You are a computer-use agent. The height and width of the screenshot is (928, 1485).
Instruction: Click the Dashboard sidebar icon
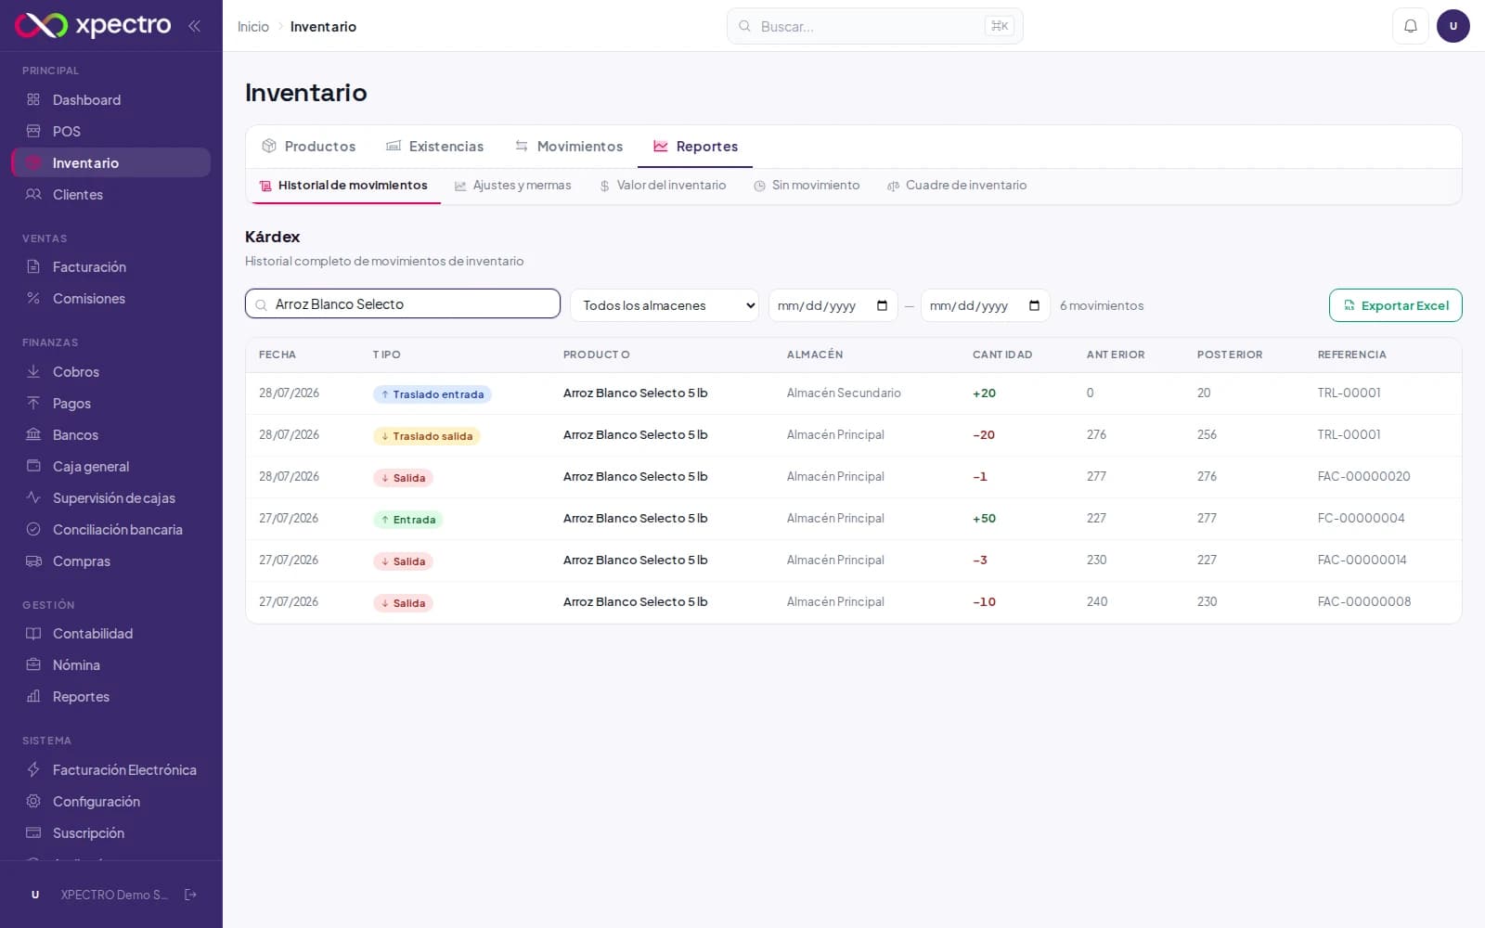(x=33, y=99)
